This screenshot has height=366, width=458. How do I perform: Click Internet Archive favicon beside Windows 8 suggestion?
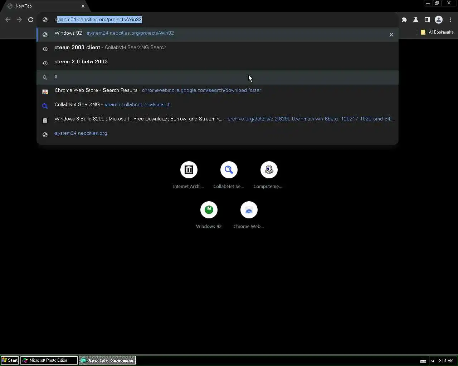click(45, 120)
